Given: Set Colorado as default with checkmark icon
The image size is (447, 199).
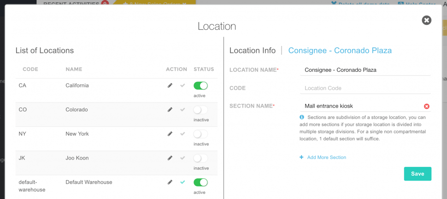Looking at the screenshot, I should [183, 109].
